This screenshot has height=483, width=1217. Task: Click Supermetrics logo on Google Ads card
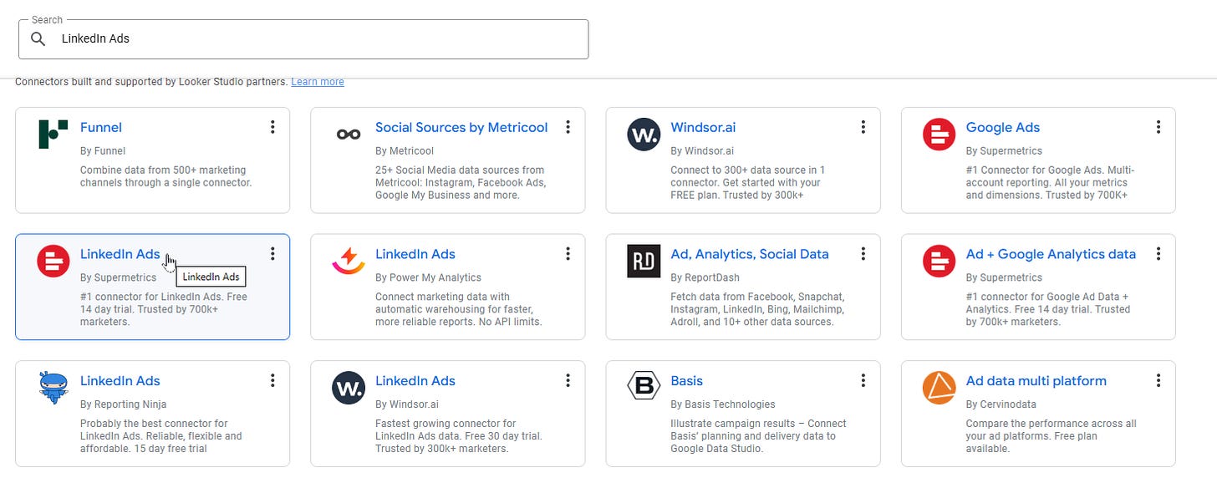pos(939,135)
